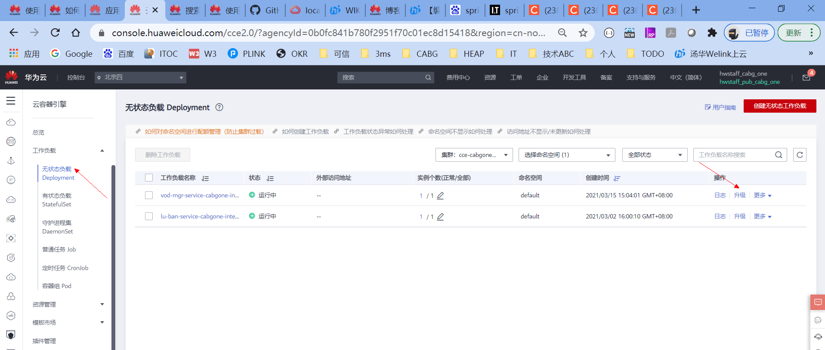The height and width of the screenshot is (350, 825).
Task: Select all workloads with the header checkbox
Action: pos(149,178)
